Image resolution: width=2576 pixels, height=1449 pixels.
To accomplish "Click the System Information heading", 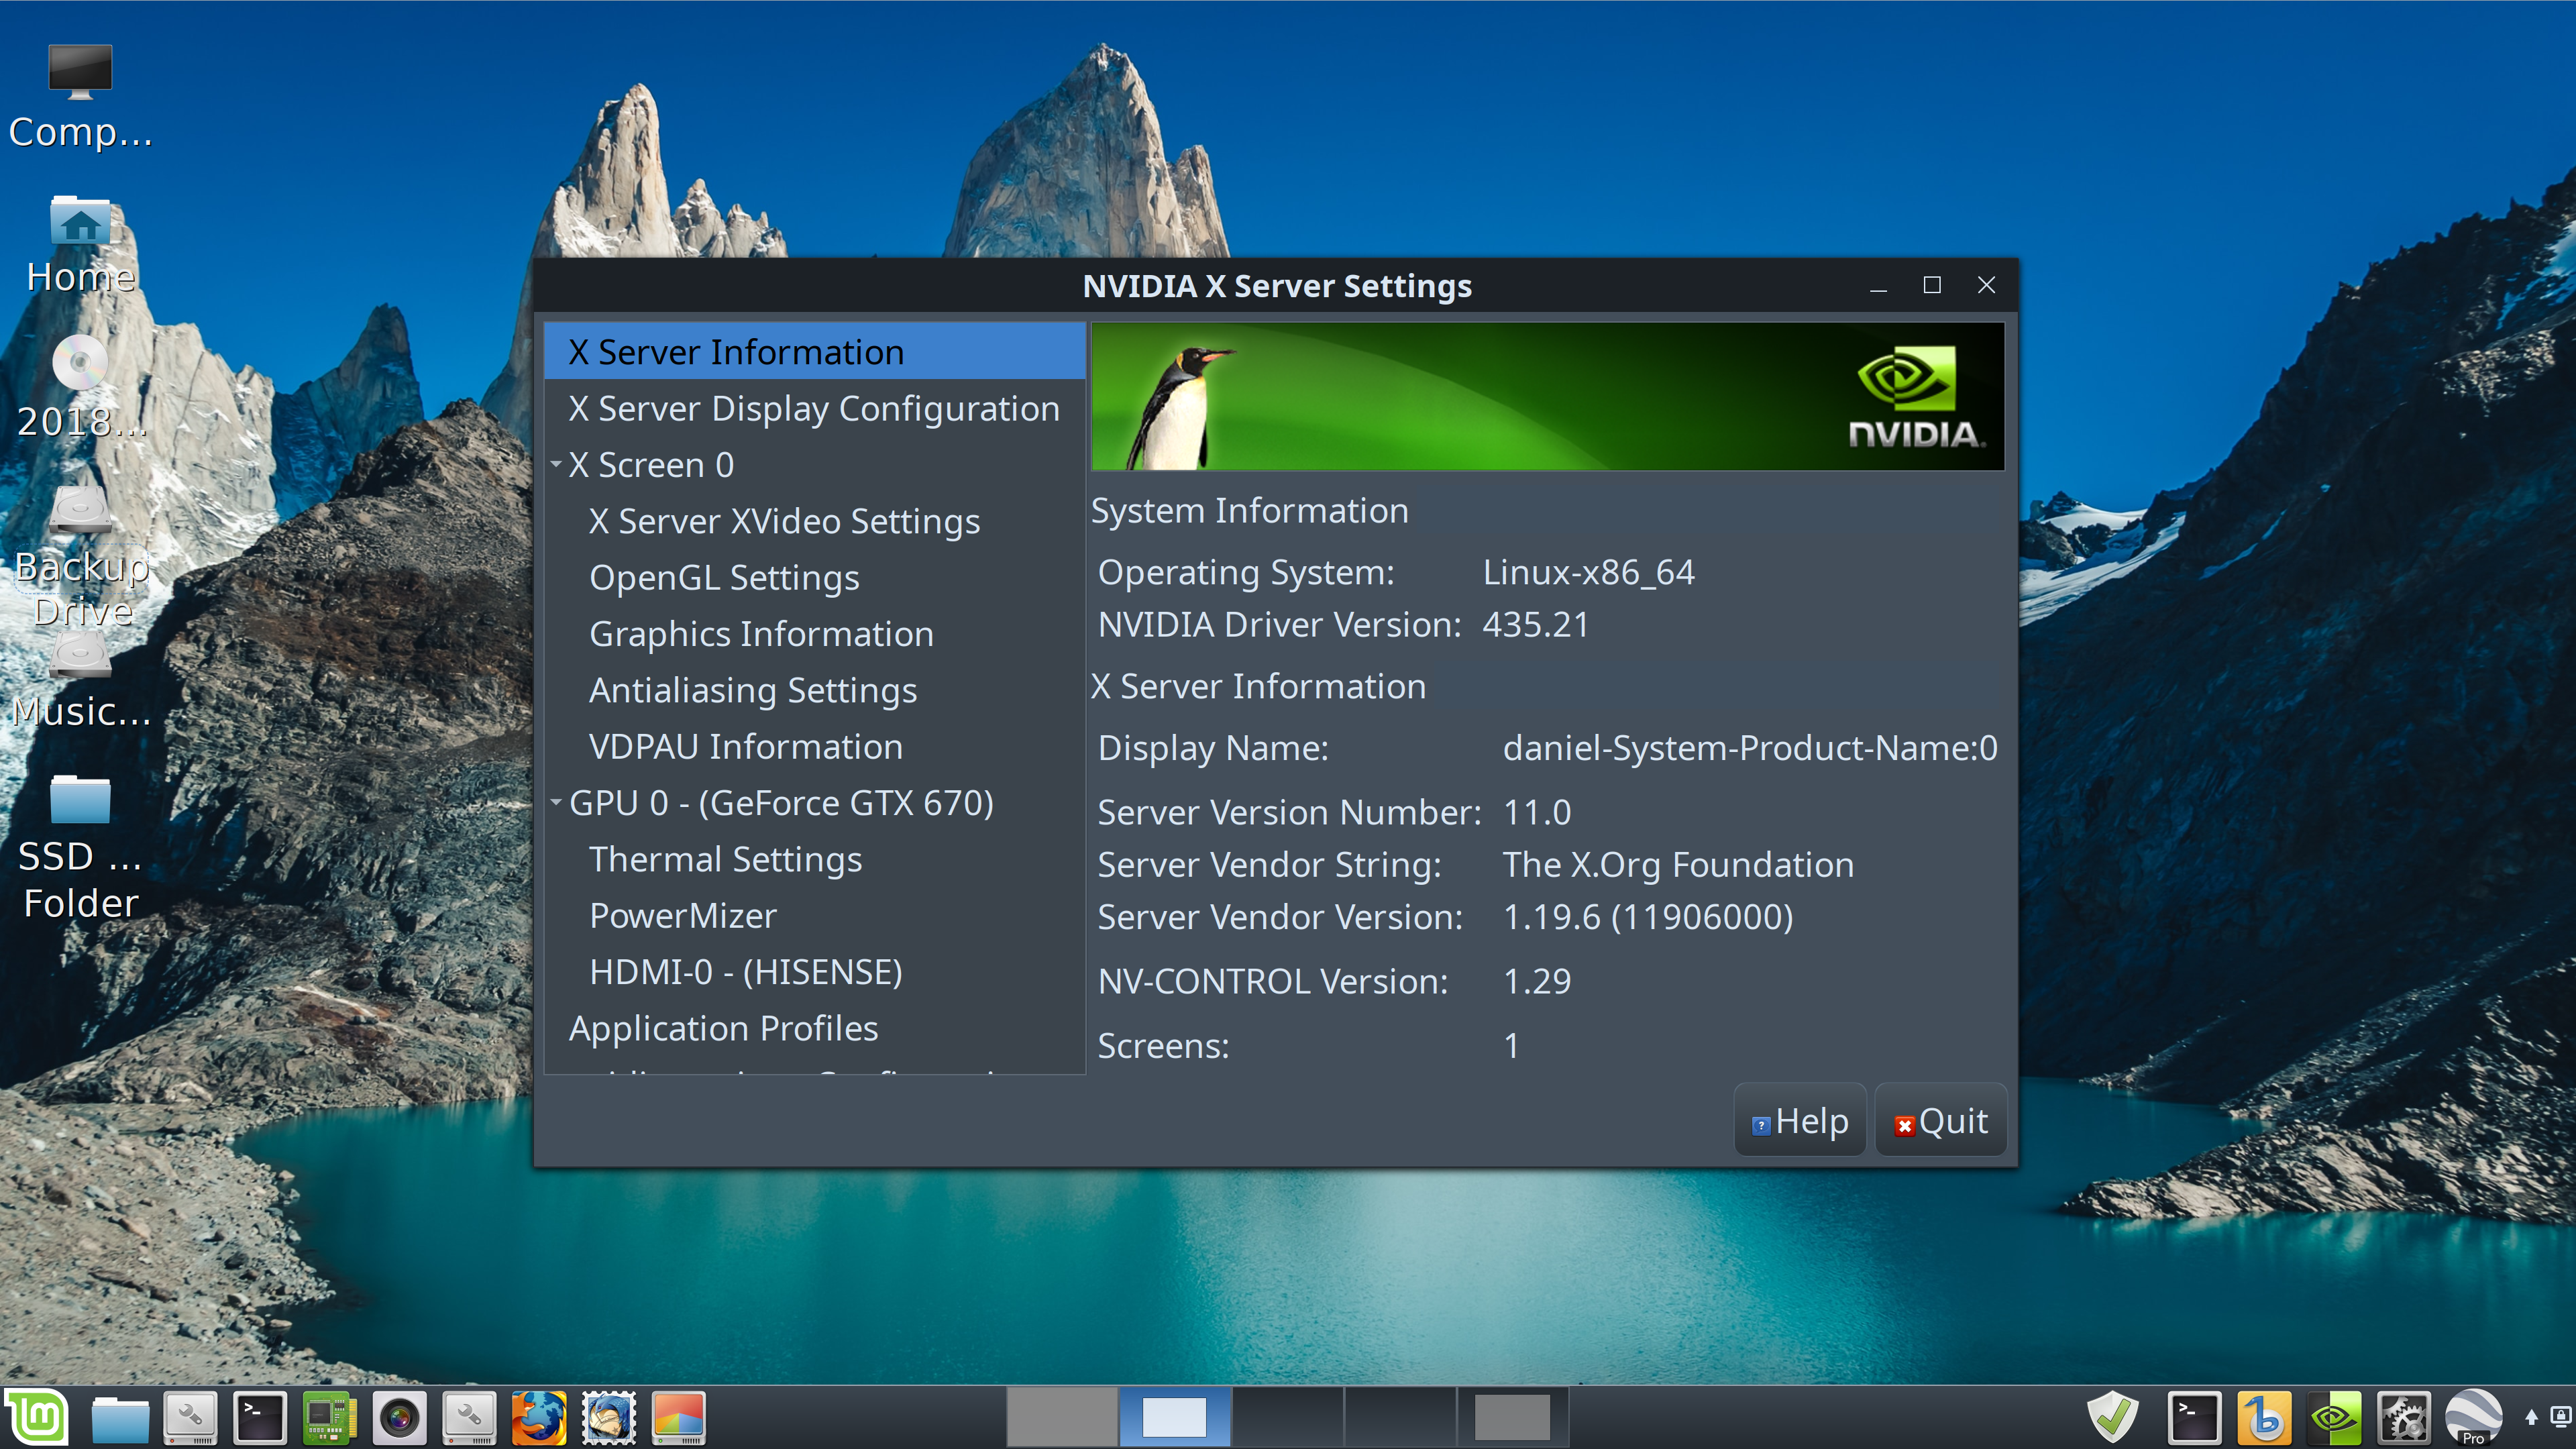I will pyautogui.click(x=1249, y=511).
